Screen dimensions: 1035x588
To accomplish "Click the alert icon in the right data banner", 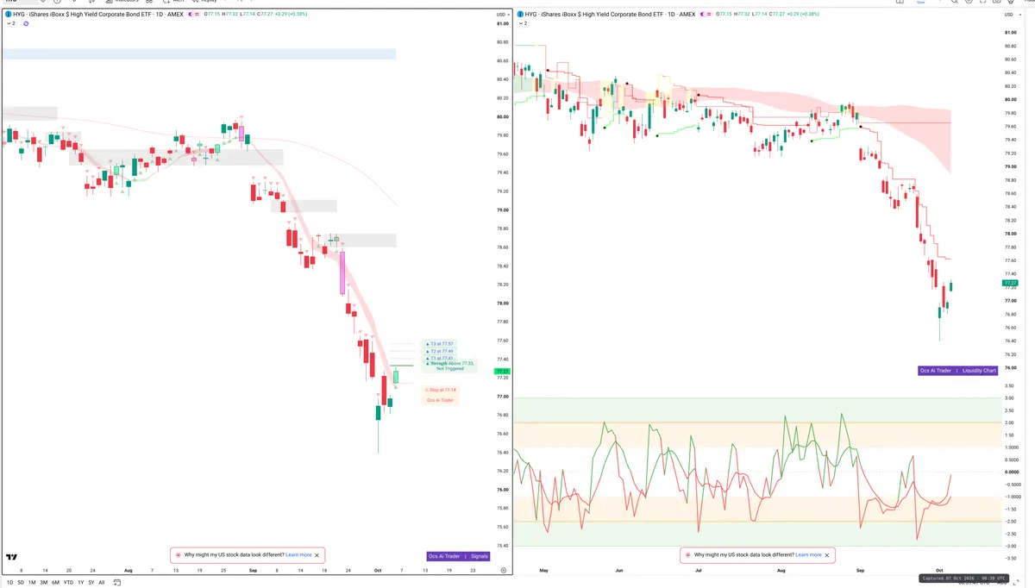I will pyautogui.click(x=687, y=555).
